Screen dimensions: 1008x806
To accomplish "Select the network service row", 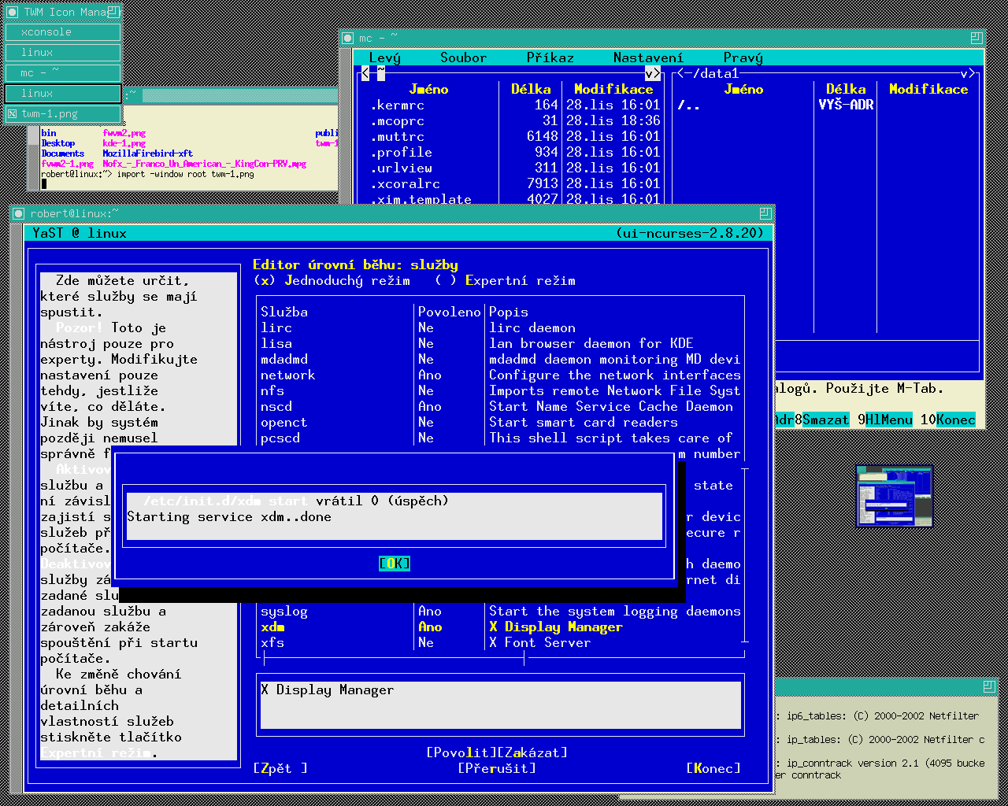I will 501,375.
